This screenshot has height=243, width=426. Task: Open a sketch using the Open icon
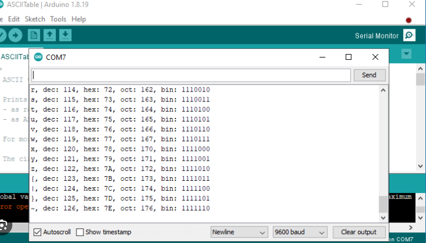[51, 35]
